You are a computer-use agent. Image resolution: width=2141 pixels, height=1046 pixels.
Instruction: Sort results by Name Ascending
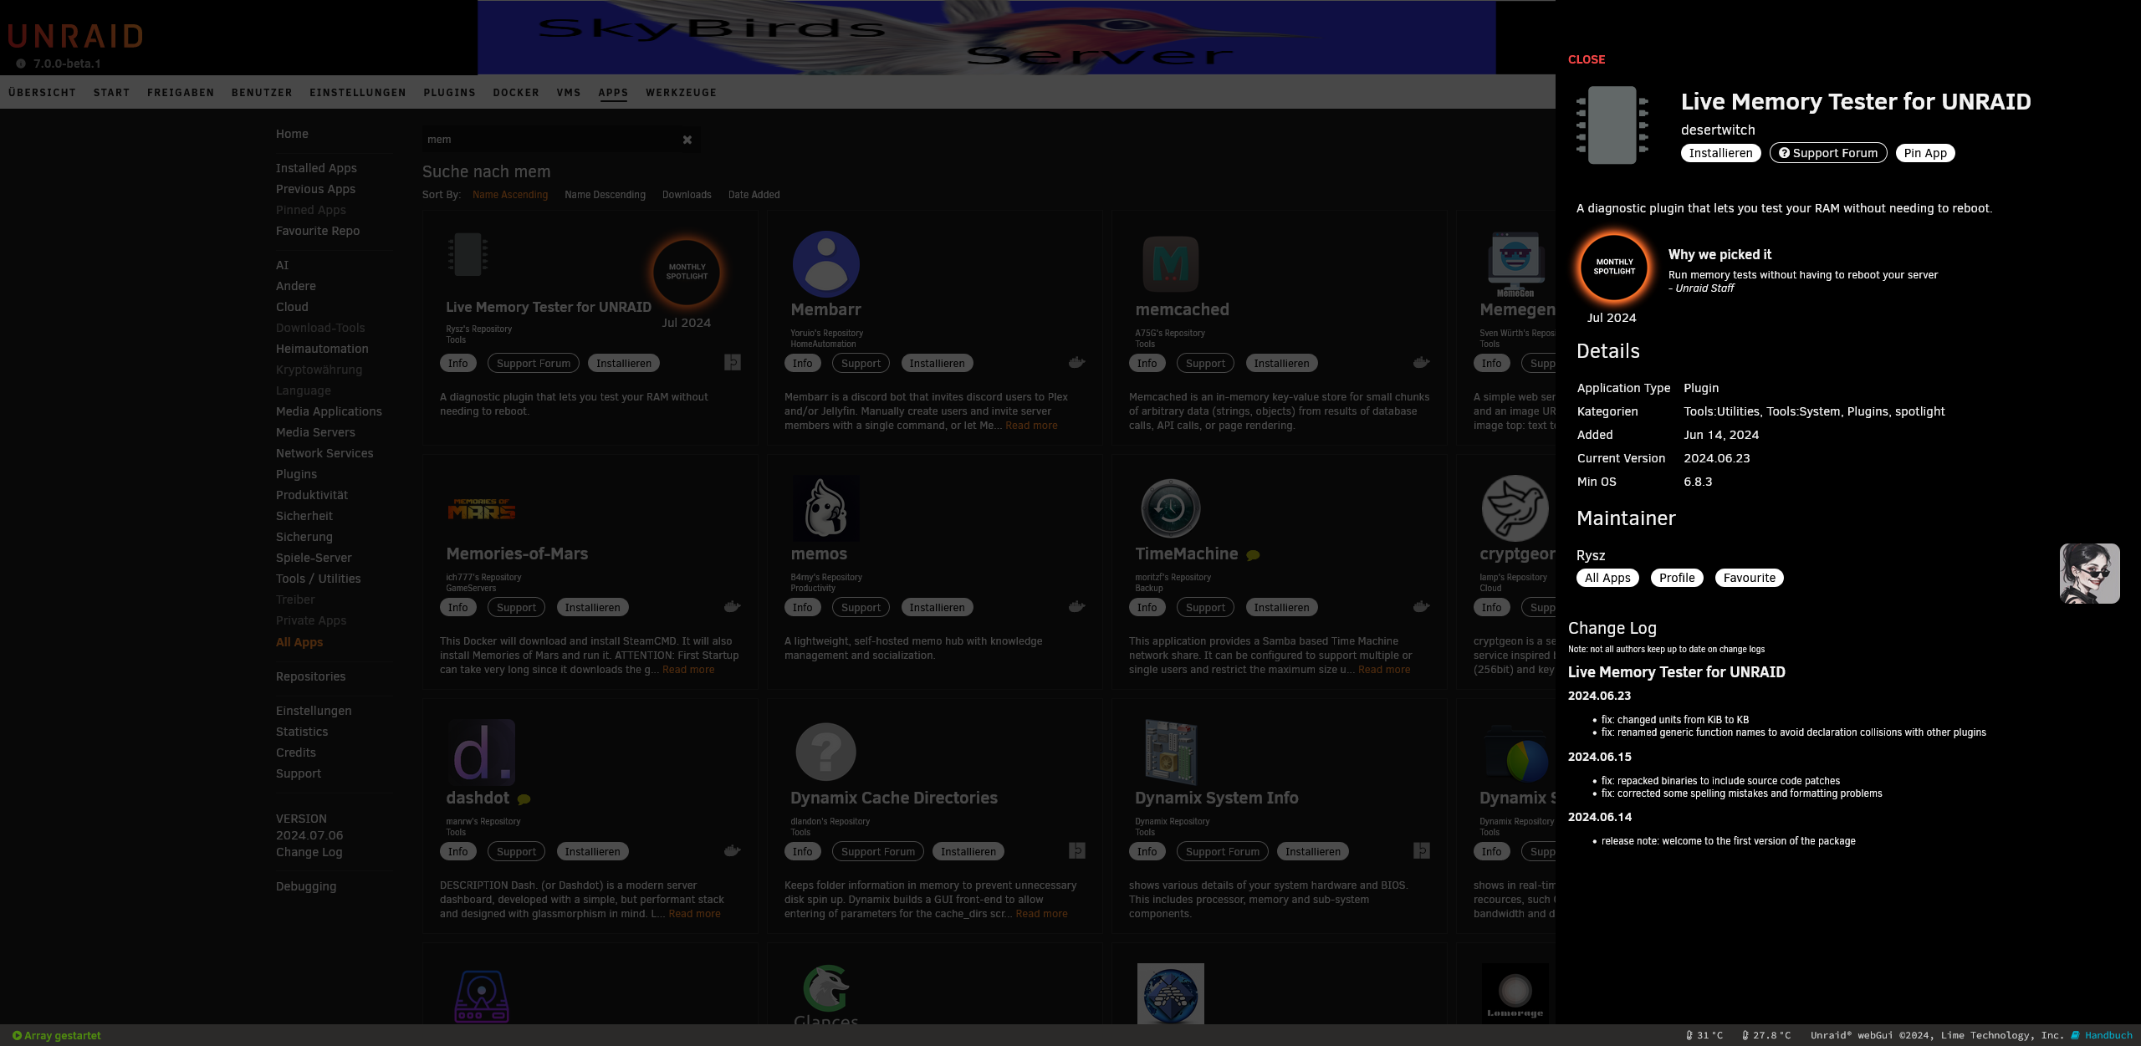click(x=510, y=195)
